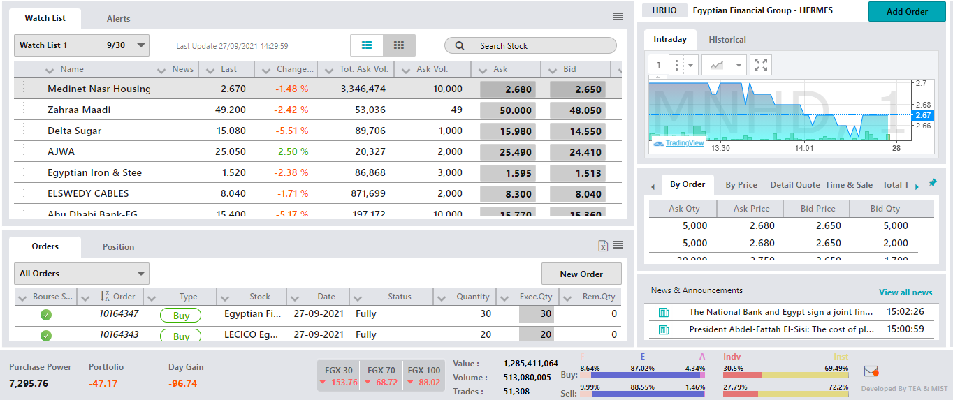Open View all news link

point(905,292)
